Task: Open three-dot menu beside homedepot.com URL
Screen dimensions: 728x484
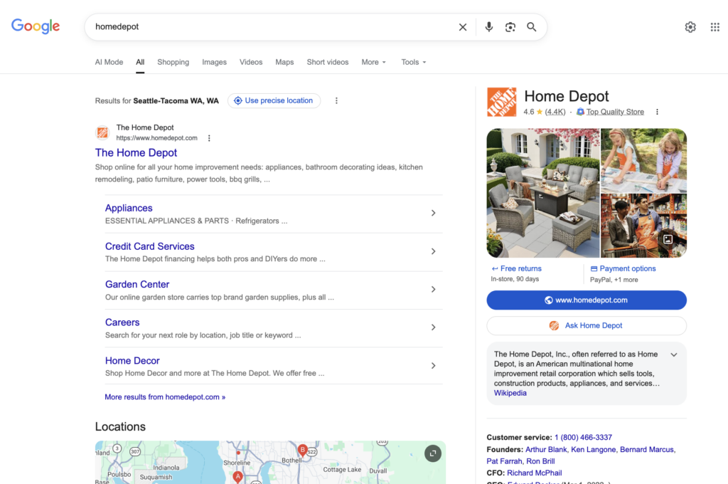Action: (x=209, y=138)
